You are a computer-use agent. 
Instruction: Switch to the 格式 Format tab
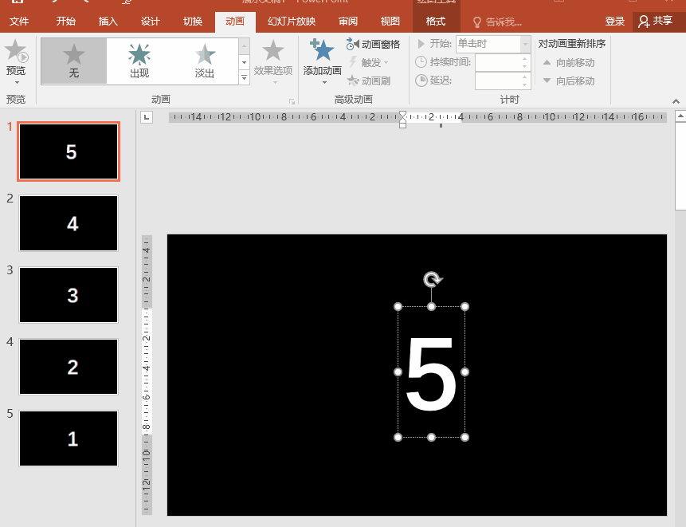coord(436,22)
